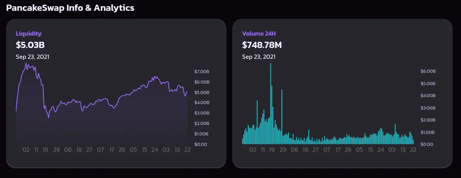This screenshot has height=178, width=461.
Task: Click the $0.00 axis label in Volume chart
Action: click(427, 144)
